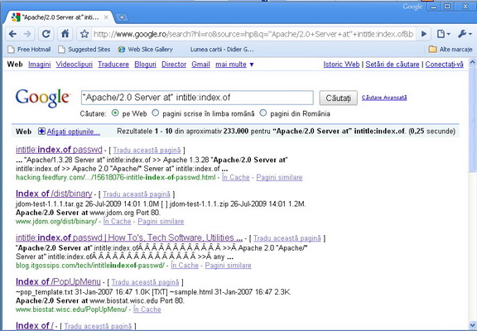Click the vertical scrollbar thumb
The height and width of the screenshot is (331, 477).
click(x=473, y=120)
